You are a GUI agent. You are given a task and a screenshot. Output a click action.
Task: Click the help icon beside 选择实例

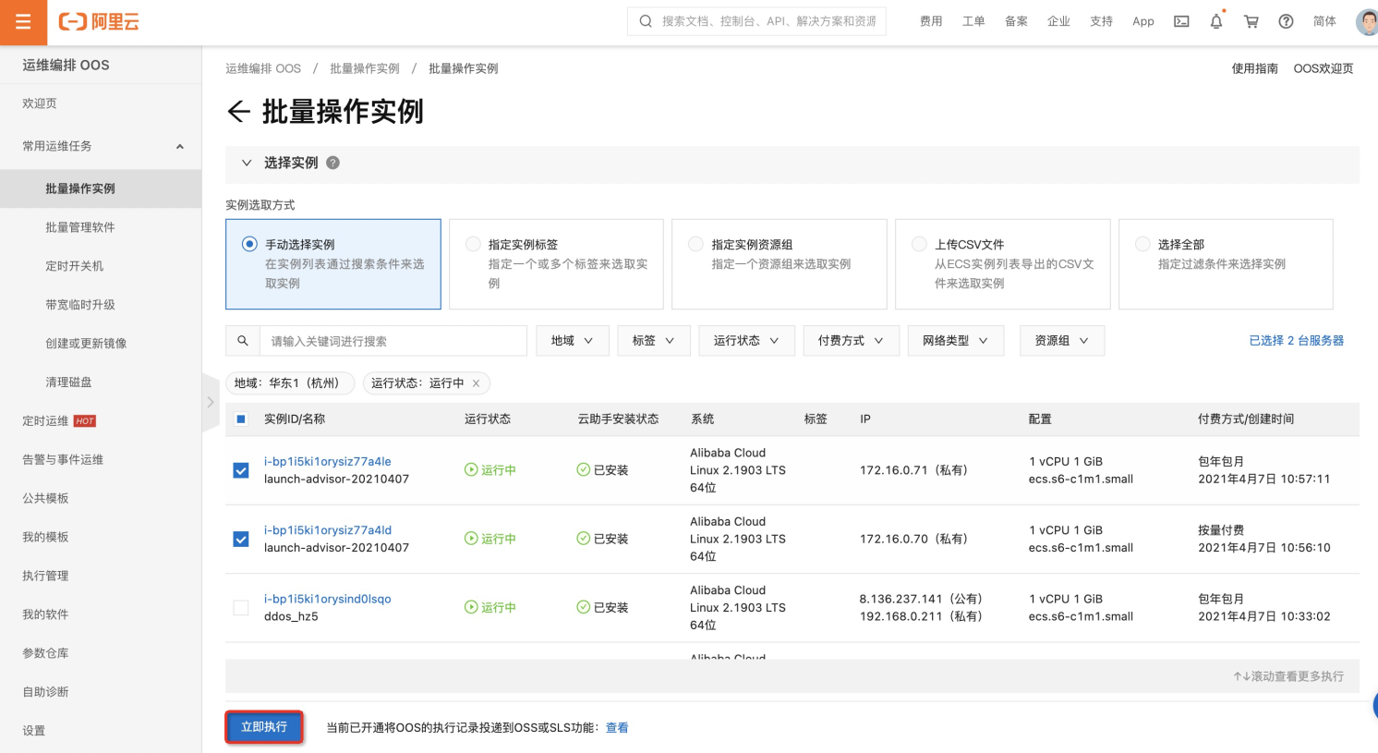(x=333, y=163)
